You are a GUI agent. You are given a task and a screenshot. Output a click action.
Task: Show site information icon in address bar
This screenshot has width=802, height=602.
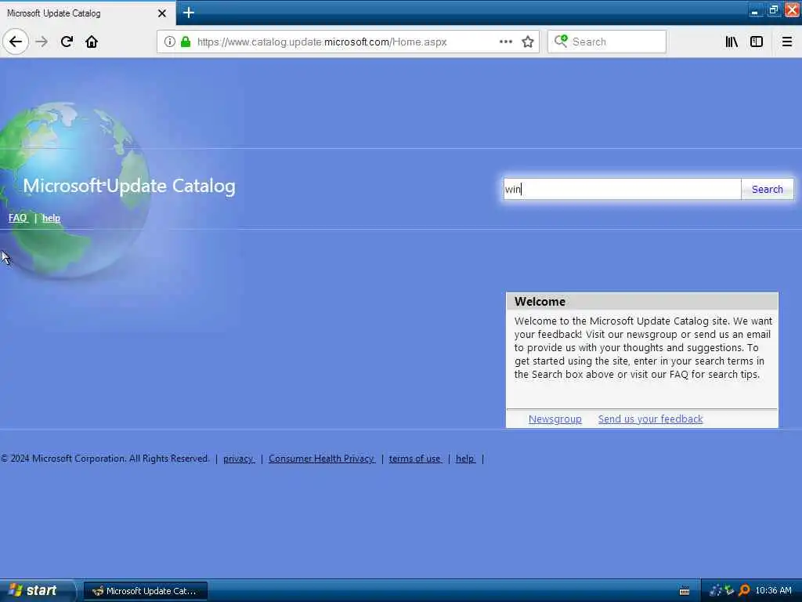tap(169, 42)
